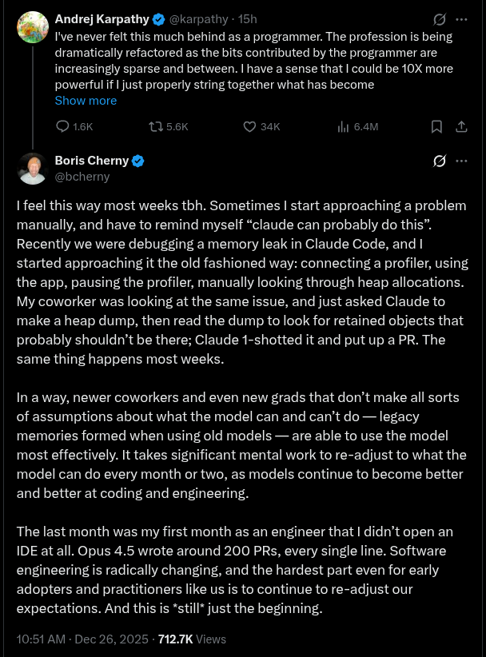This screenshot has height=657, width=486.
Task: Click Boris Cherny's avatar thumbnail
Action: click(x=33, y=168)
